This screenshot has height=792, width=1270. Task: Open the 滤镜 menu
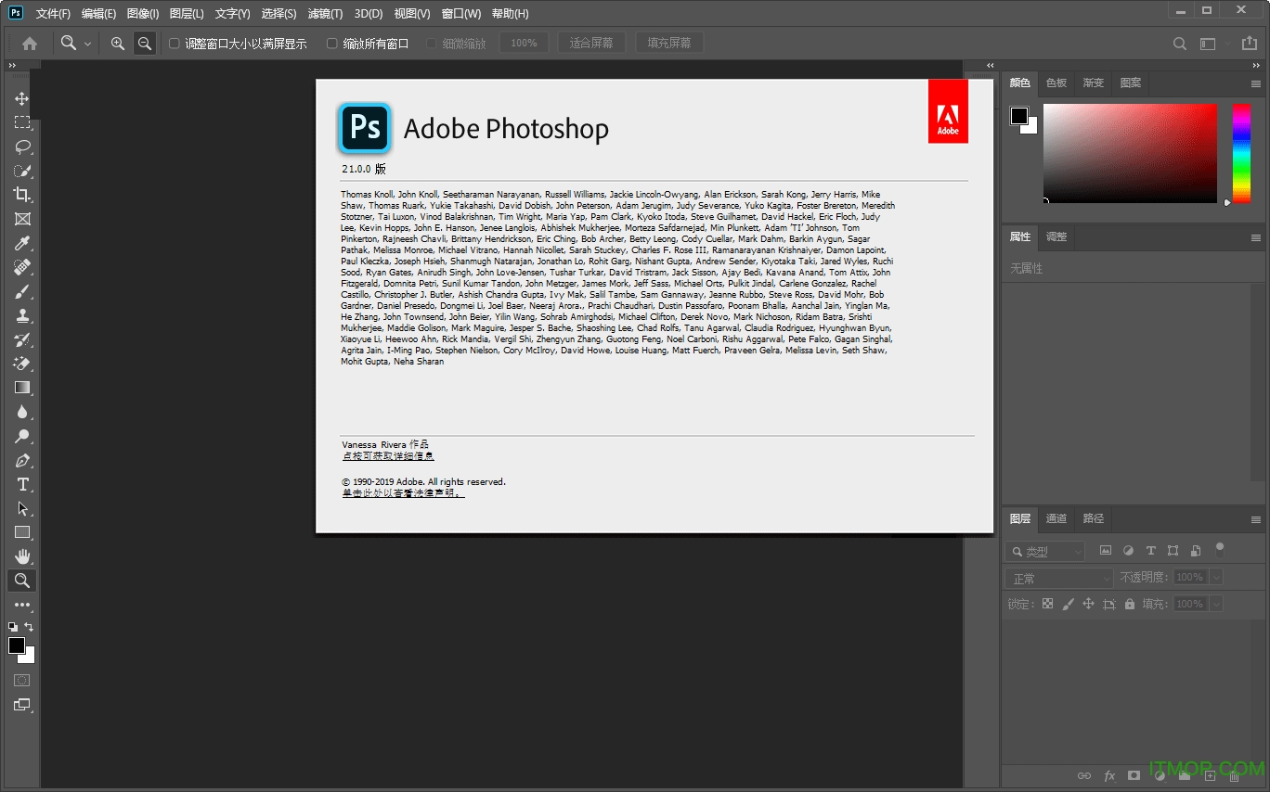(x=324, y=13)
